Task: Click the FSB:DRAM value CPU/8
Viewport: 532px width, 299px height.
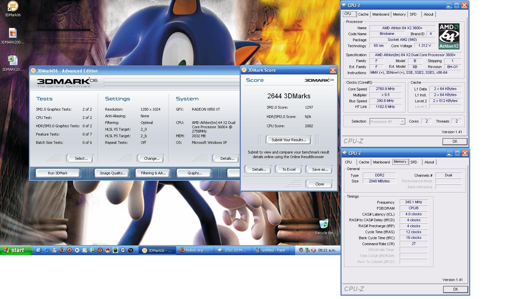Action: [x=413, y=208]
